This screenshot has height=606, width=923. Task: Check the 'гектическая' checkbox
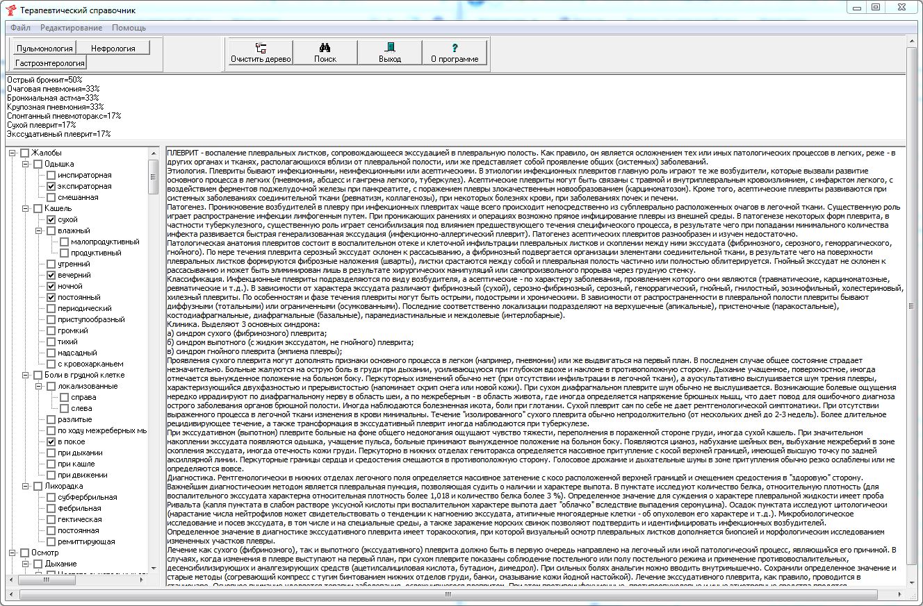pyautogui.click(x=51, y=519)
